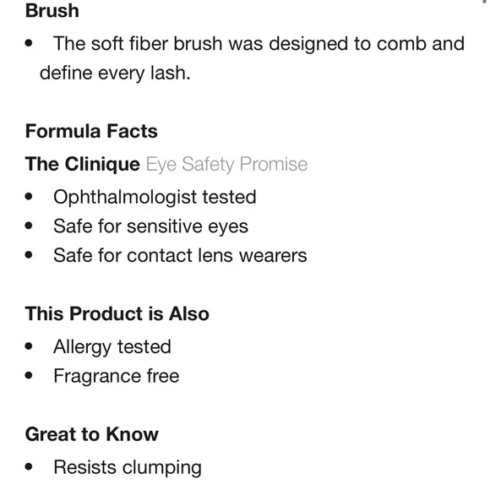
Task: Click the bullet before The soft fiber brush
Action: 29,43
